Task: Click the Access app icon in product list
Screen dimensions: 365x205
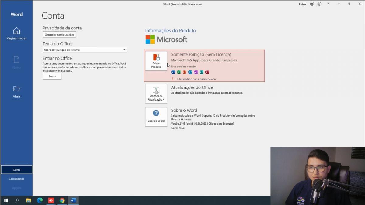Action: coord(207,72)
